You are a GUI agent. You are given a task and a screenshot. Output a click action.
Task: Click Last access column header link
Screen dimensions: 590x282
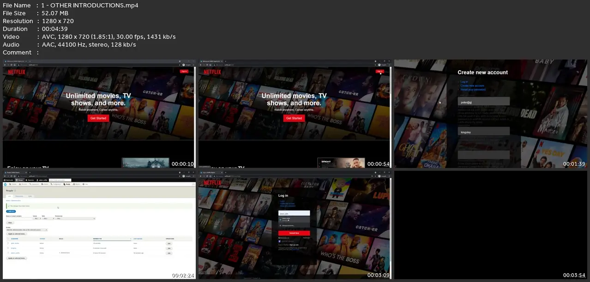pos(138,239)
